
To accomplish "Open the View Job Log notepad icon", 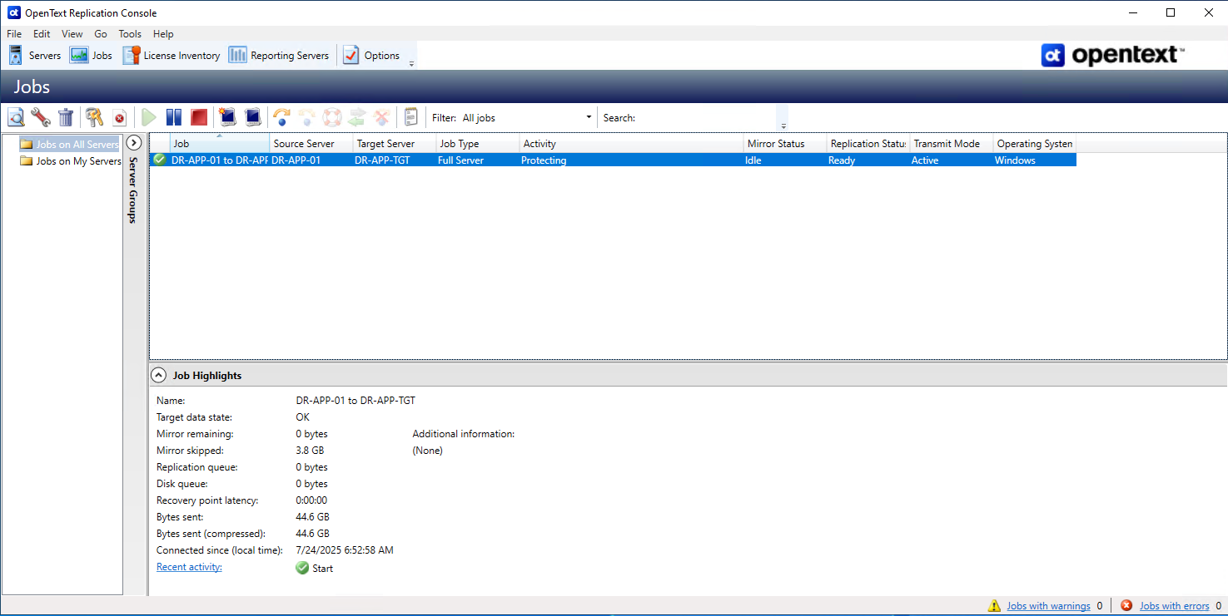I will [x=410, y=117].
